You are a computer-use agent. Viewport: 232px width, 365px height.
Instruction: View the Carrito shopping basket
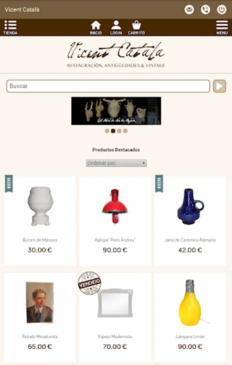[136, 28]
